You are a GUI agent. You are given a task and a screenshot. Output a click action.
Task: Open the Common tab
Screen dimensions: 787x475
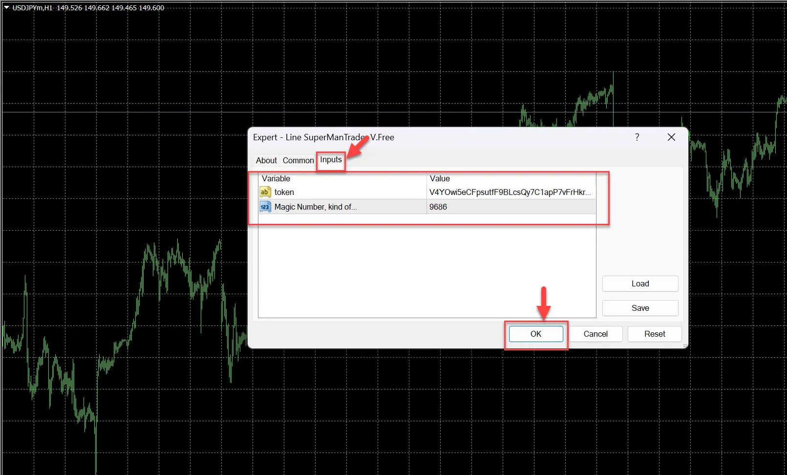(x=298, y=160)
